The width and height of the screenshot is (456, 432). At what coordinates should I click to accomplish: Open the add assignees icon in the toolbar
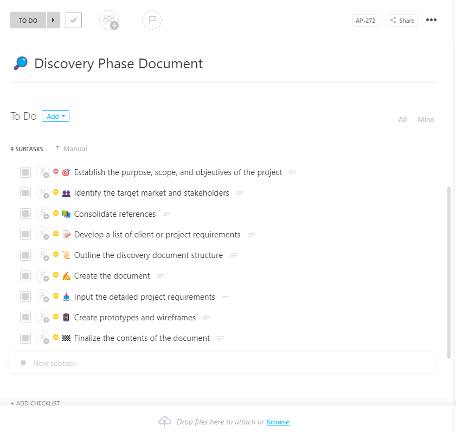coord(108,20)
